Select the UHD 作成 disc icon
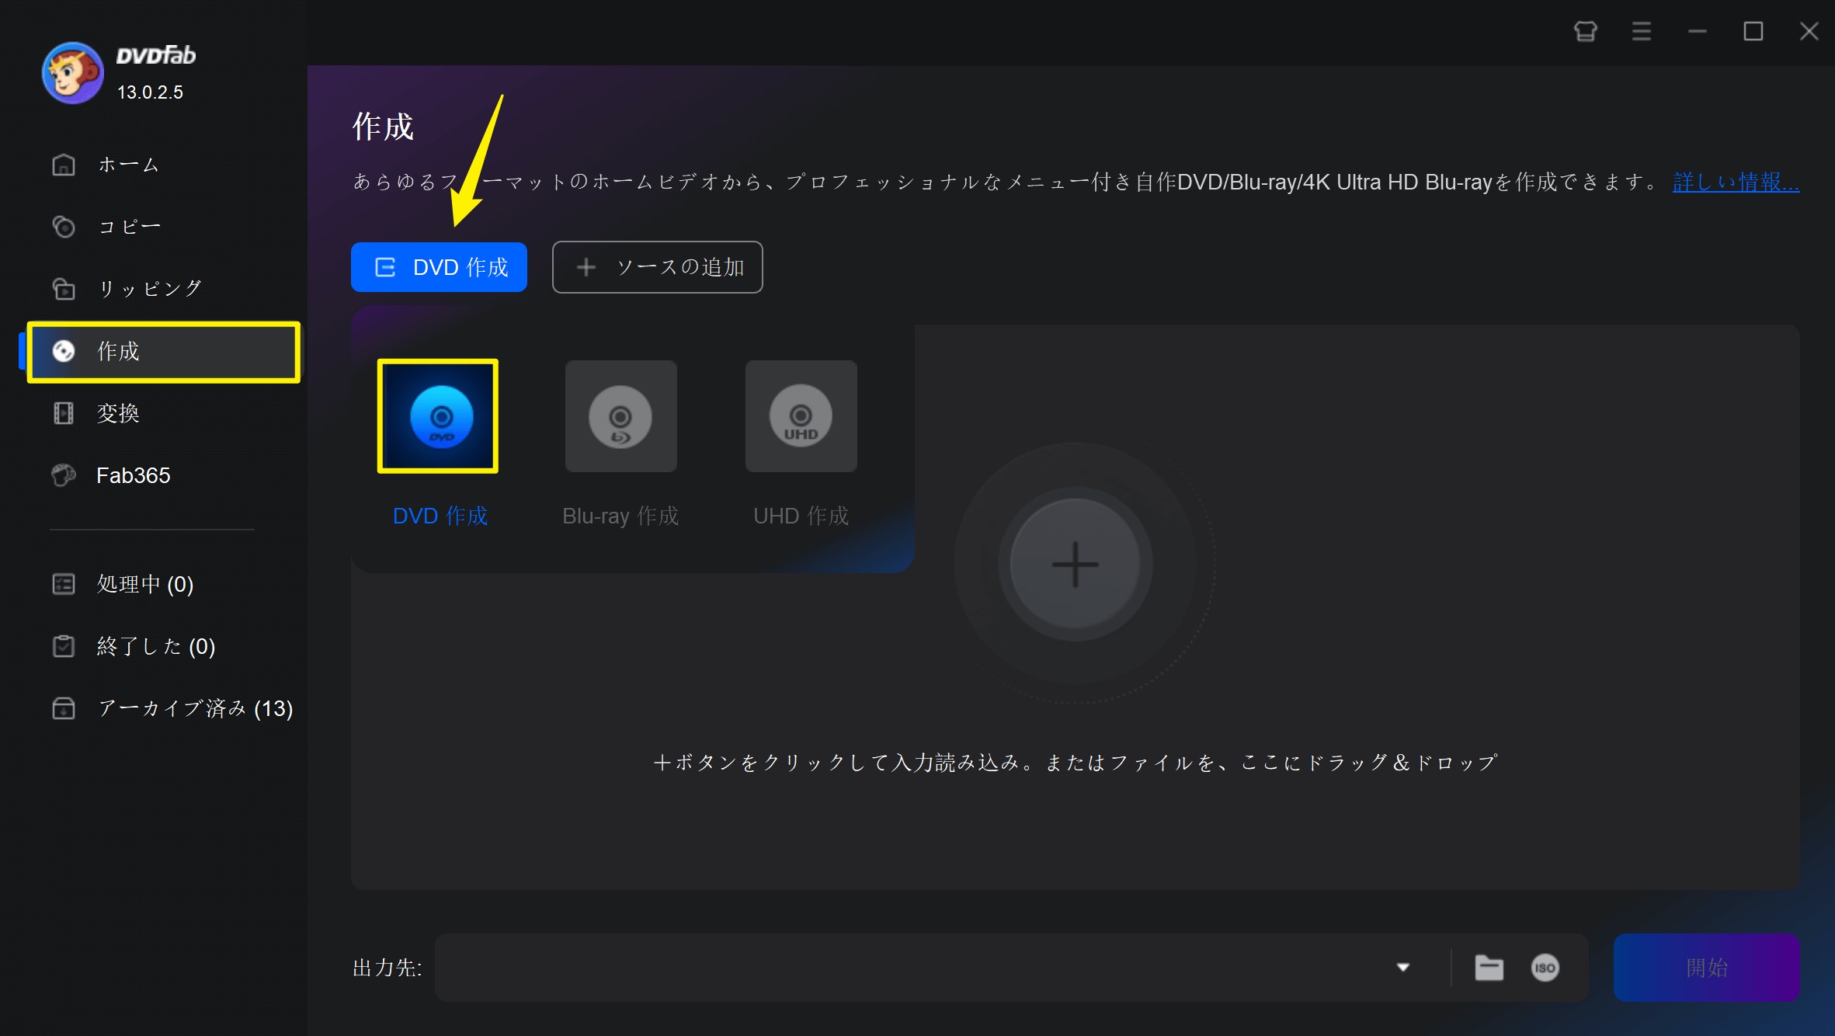This screenshot has width=1835, height=1036. coord(801,416)
